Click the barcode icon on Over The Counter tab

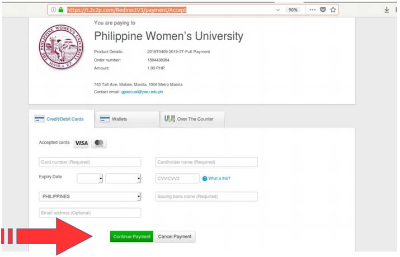tap(170, 118)
